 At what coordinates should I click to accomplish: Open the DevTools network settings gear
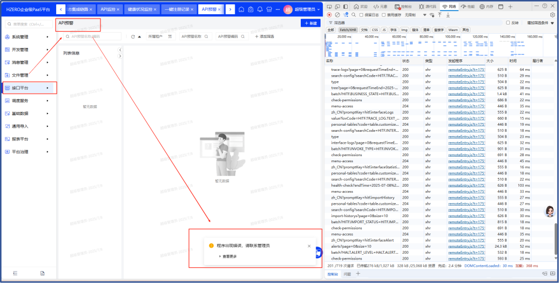[x=552, y=15]
